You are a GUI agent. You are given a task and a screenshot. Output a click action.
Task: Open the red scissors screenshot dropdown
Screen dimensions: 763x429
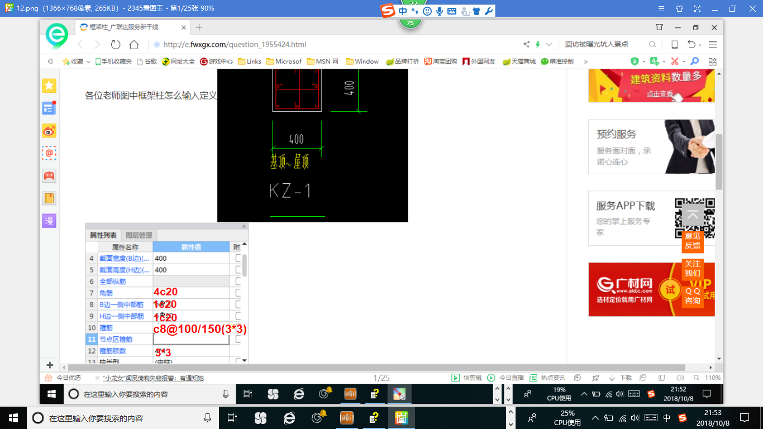coord(684,61)
